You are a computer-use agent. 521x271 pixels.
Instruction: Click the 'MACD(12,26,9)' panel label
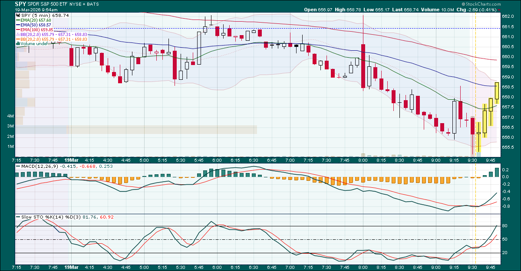40,166
